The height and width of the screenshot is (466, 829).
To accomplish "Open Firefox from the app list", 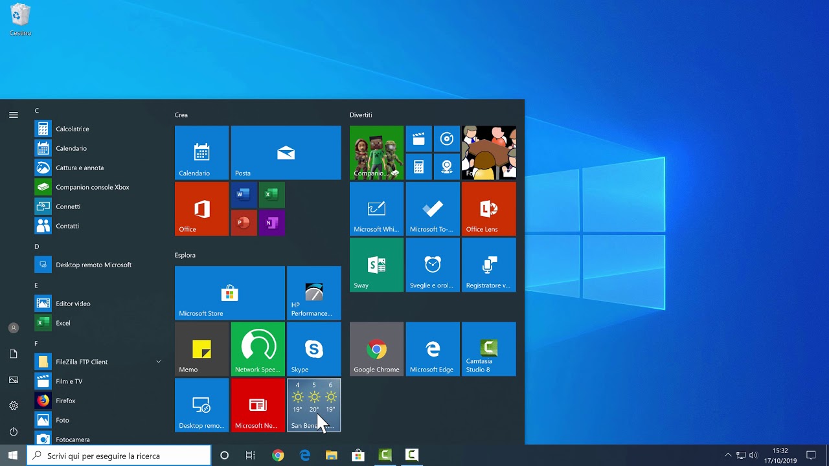I will pos(65,401).
